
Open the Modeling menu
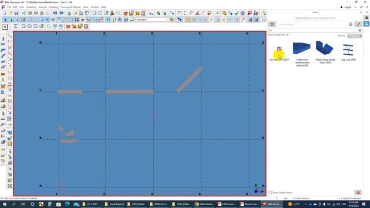[31, 7]
